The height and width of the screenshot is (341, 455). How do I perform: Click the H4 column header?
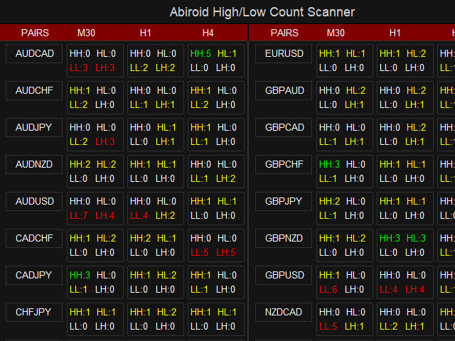coord(208,33)
